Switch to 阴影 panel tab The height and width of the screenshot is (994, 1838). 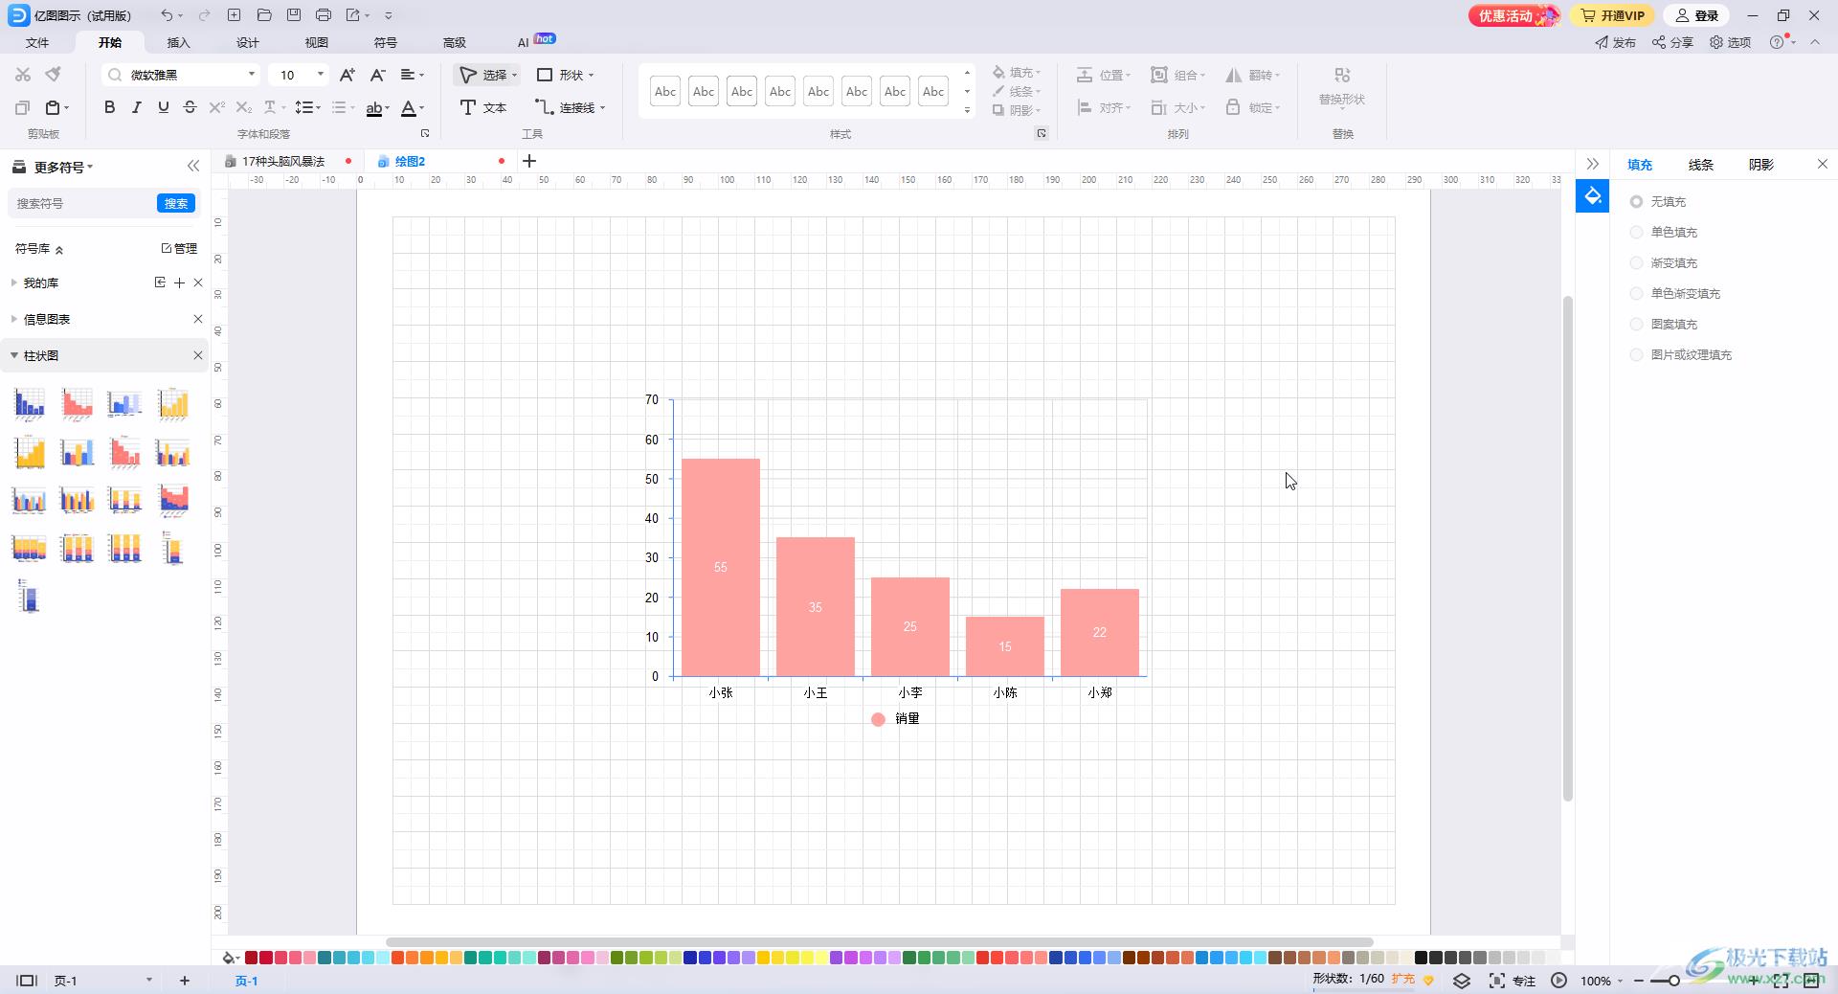click(x=1761, y=165)
